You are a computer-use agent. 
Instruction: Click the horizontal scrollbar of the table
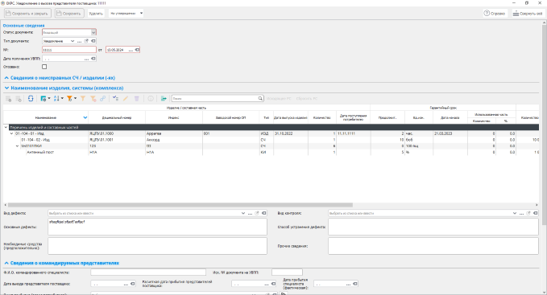click(x=180, y=205)
